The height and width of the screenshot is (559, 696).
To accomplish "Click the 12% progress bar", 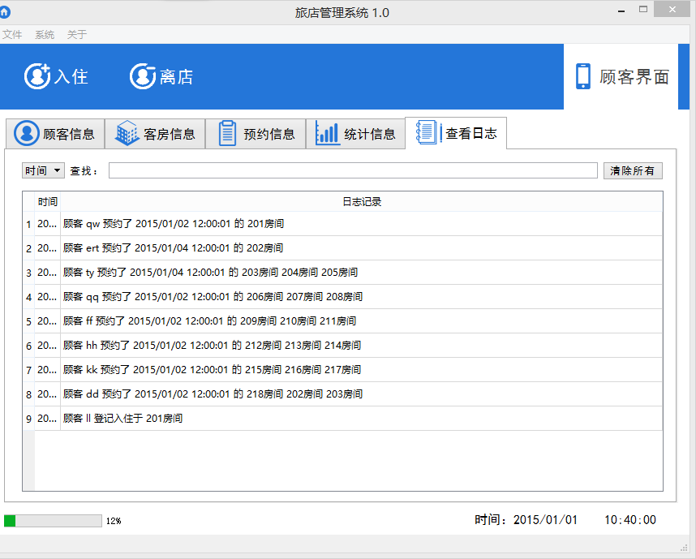I will point(53,520).
